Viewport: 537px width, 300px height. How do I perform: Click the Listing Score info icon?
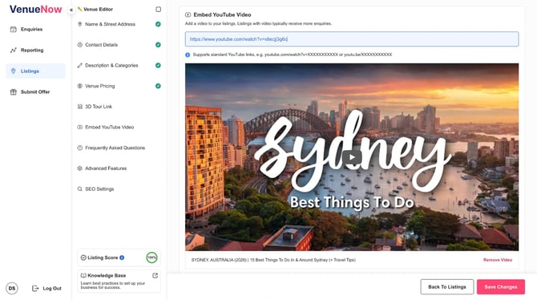tap(122, 257)
